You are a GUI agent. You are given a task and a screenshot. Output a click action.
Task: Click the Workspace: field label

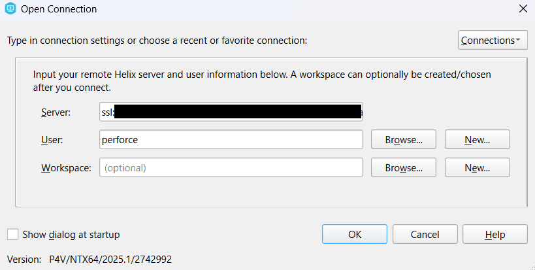coord(66,168)
